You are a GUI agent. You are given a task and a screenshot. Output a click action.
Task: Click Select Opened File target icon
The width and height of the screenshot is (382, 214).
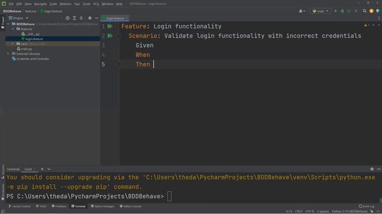[x=67, y=18]
